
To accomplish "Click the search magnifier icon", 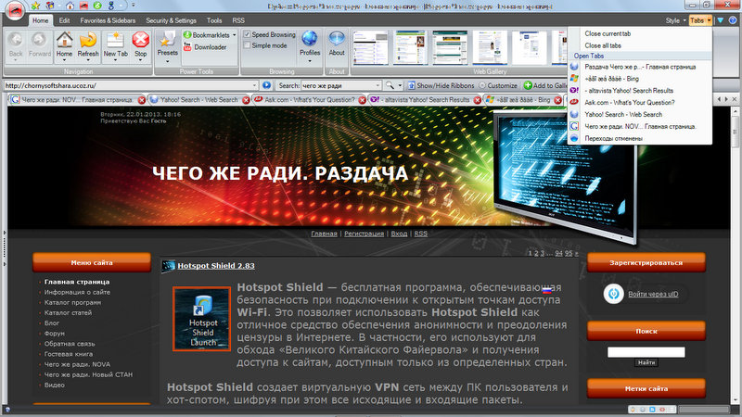I will [x=390, y=85].
